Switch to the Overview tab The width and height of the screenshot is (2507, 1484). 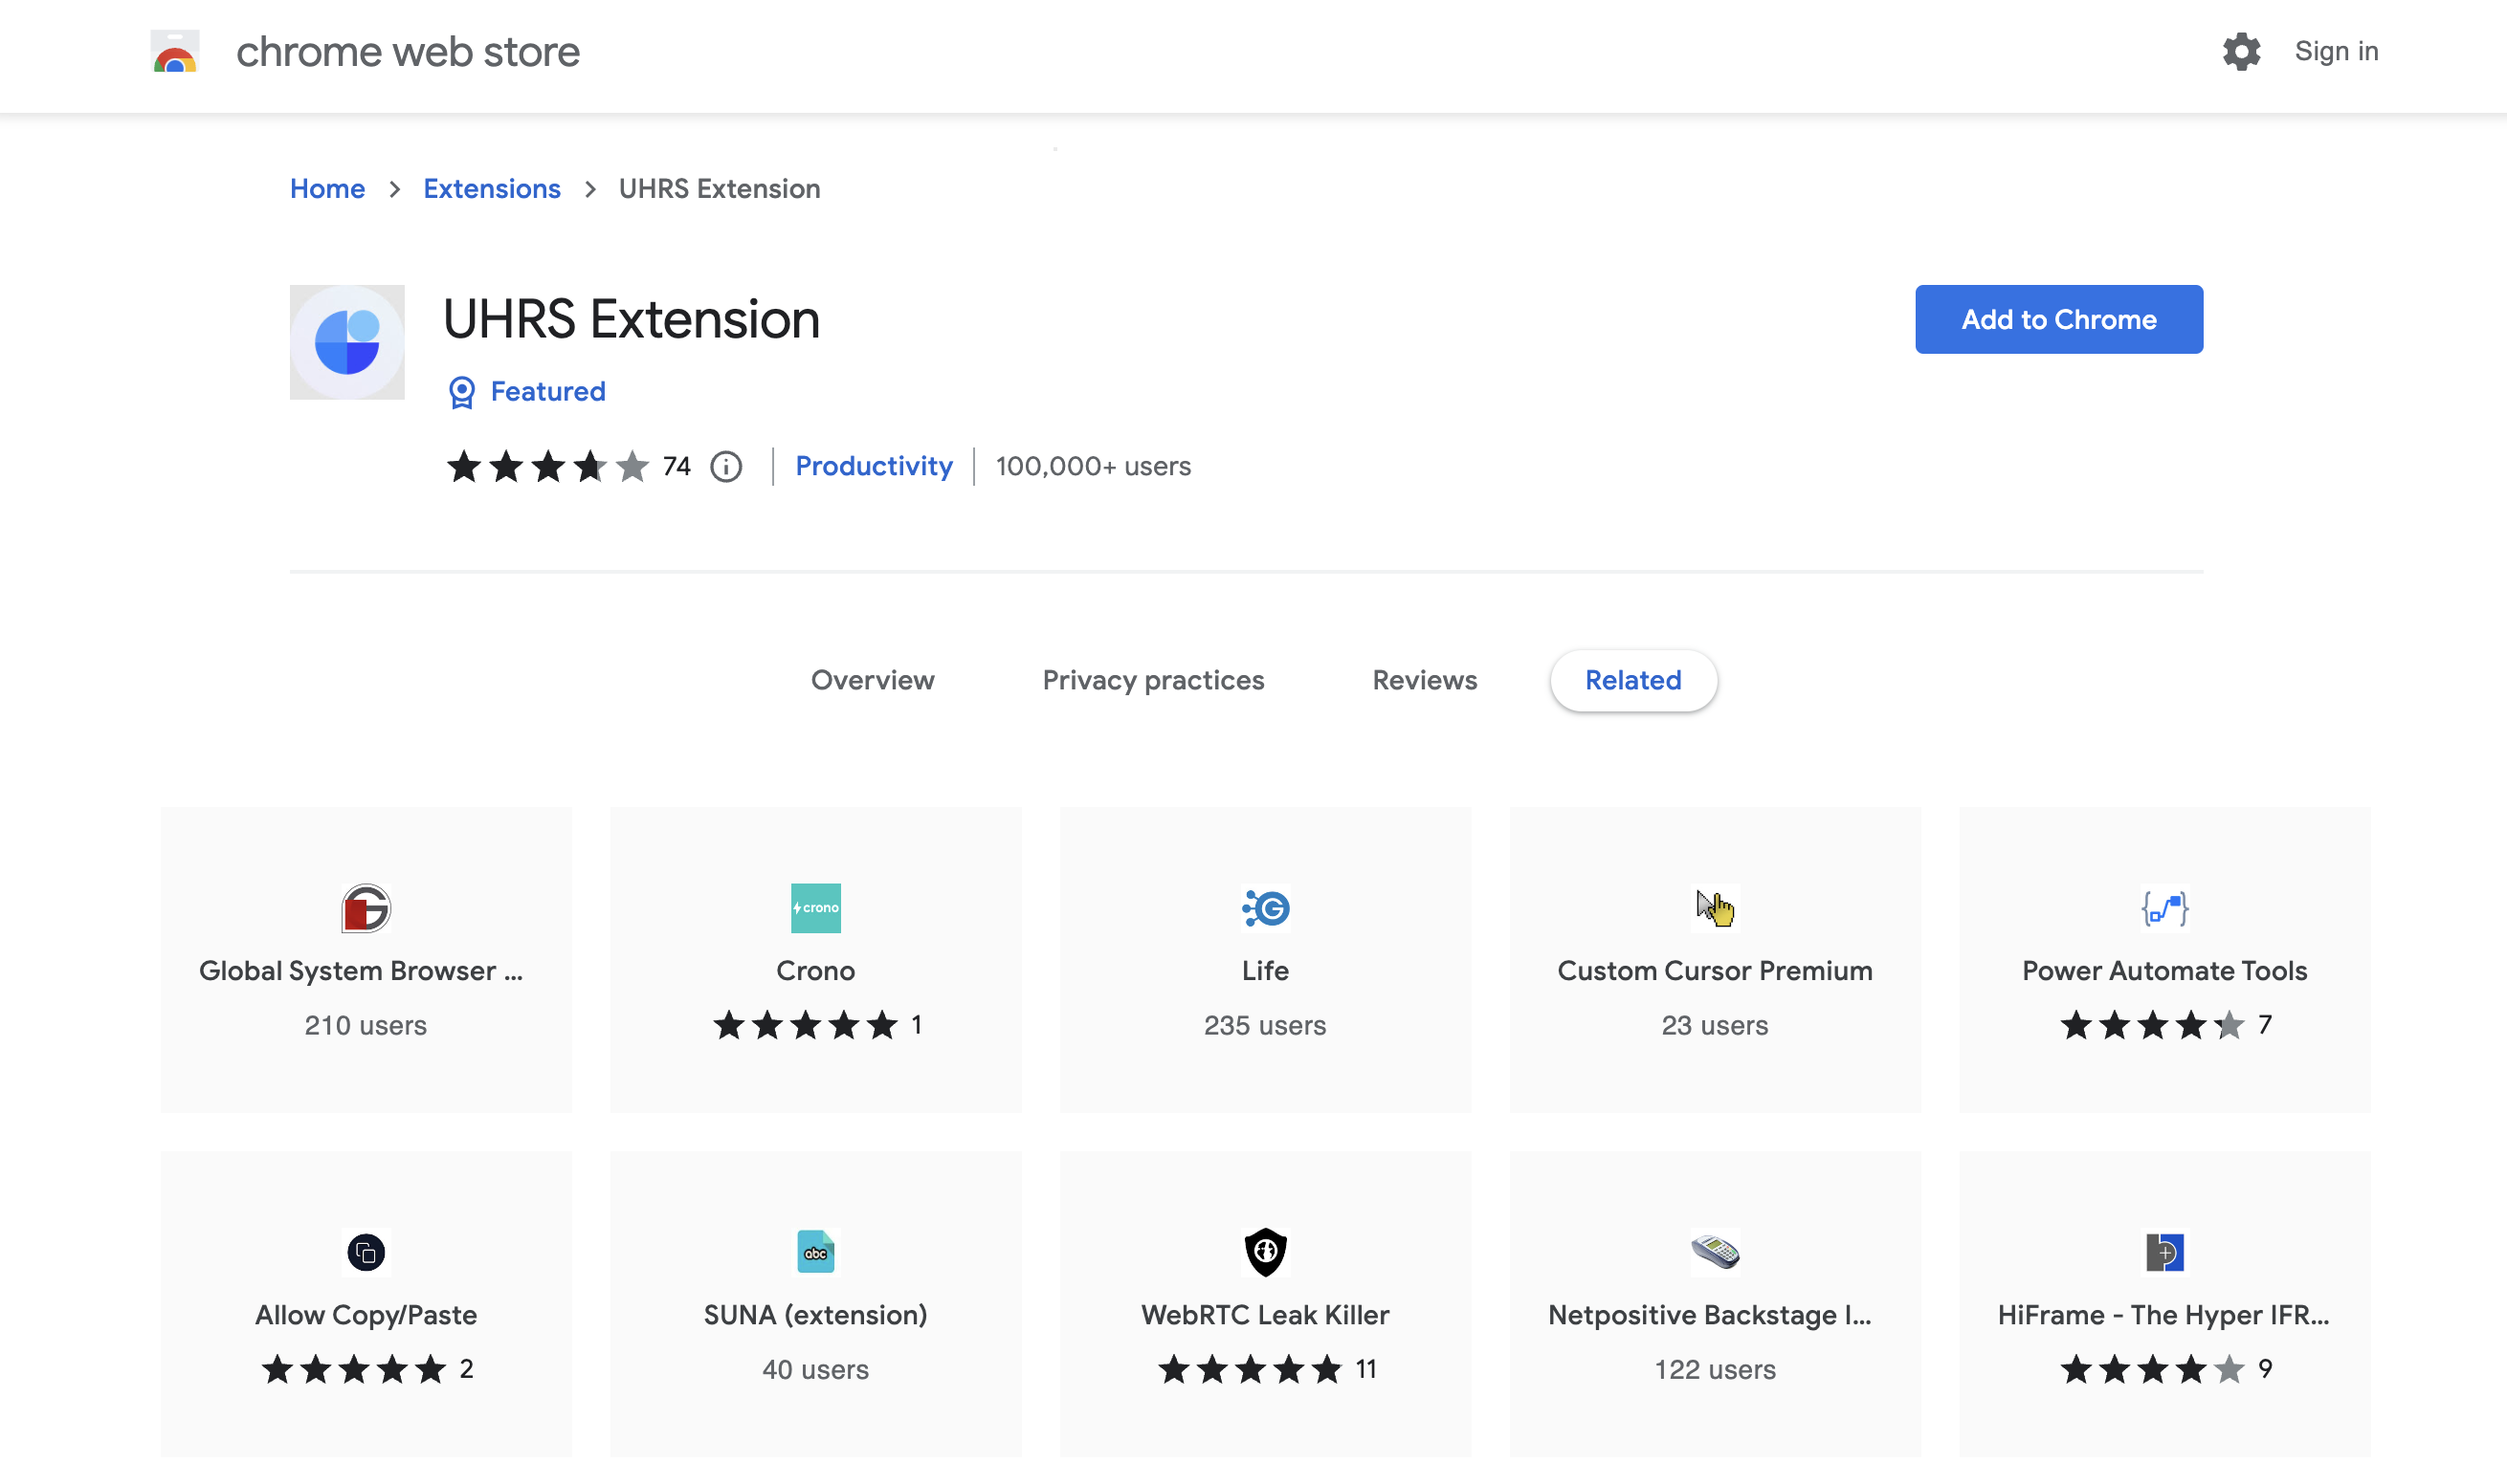pyautogui.click(x=873, y=680)
